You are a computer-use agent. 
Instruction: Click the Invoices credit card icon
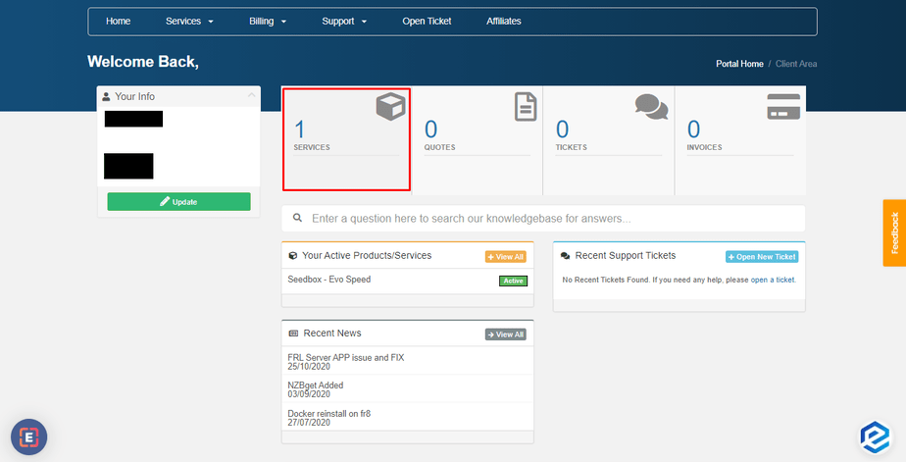[x=783, y=106]
